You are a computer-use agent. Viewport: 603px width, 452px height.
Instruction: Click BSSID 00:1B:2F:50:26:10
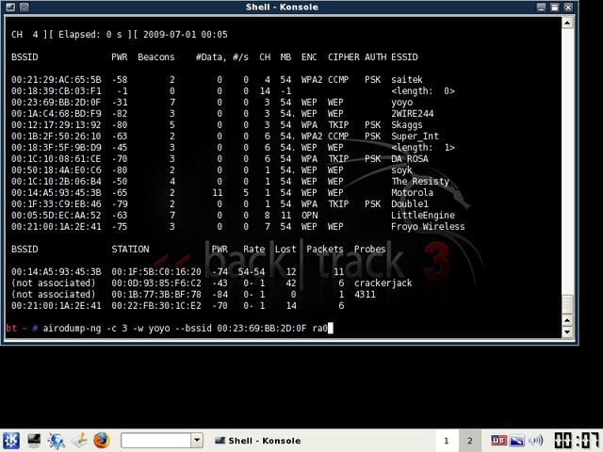(57, 136)
